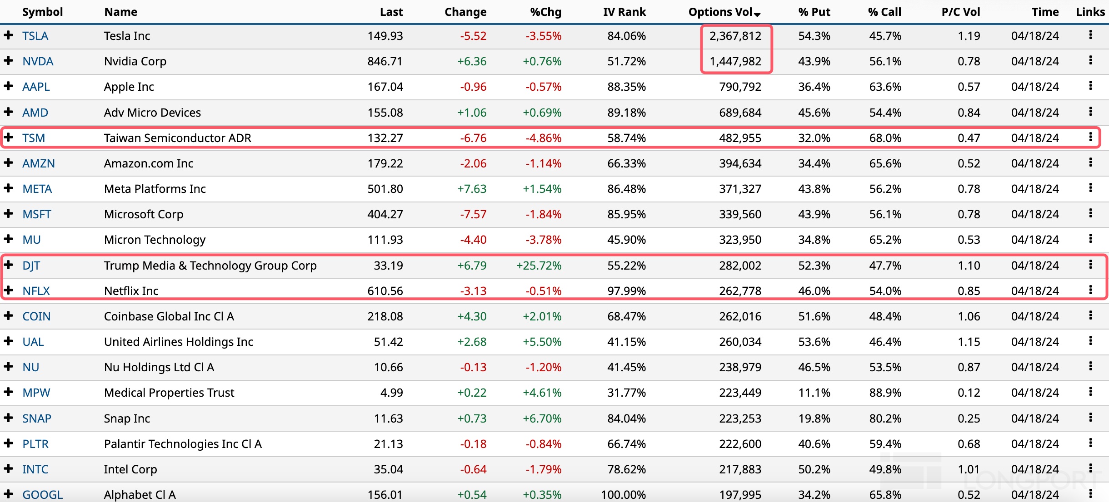Click the INTC ticker link

(35, 469)
